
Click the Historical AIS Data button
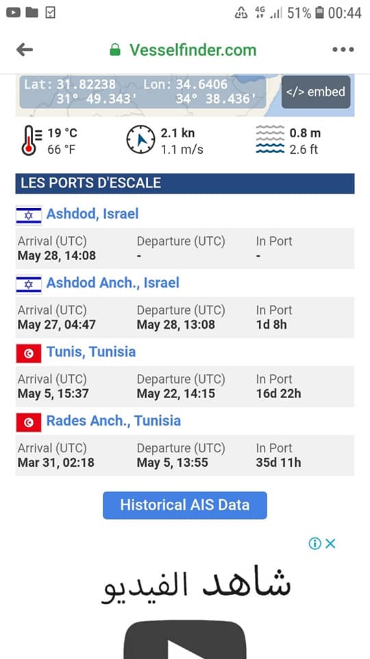184,505
